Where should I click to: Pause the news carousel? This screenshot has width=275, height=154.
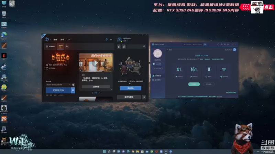pos(92,93)
